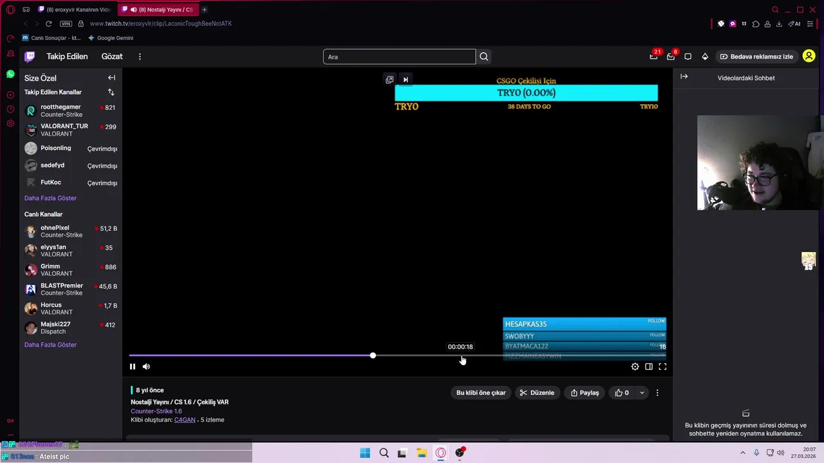Expand live channels via lower Daha Fazla Göster

pos(50,345)
